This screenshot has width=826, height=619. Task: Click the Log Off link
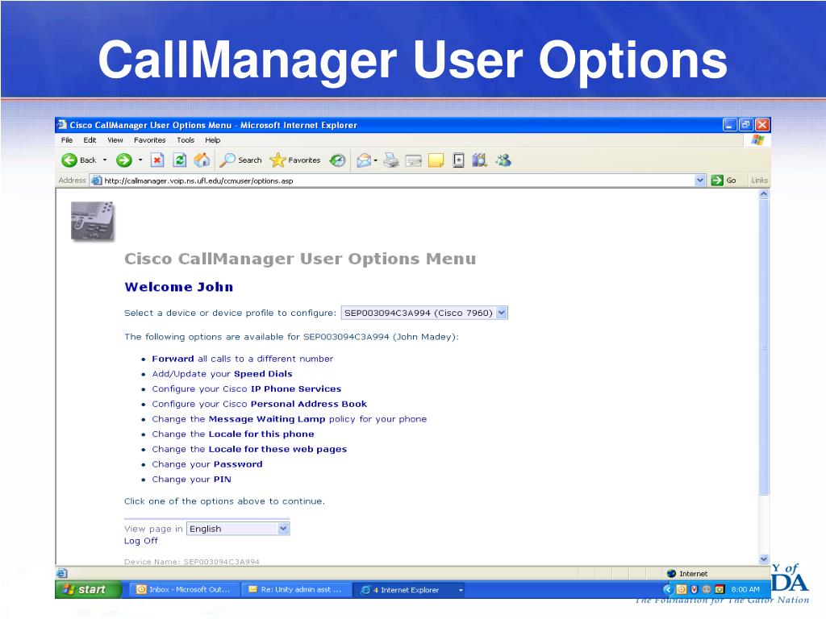140,541
